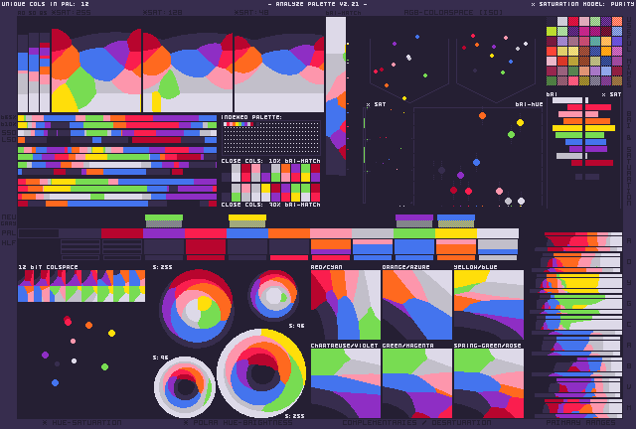Click the 'HLF' row label
Viewport: 636px width, 429px height.
(x=9, y=243)
